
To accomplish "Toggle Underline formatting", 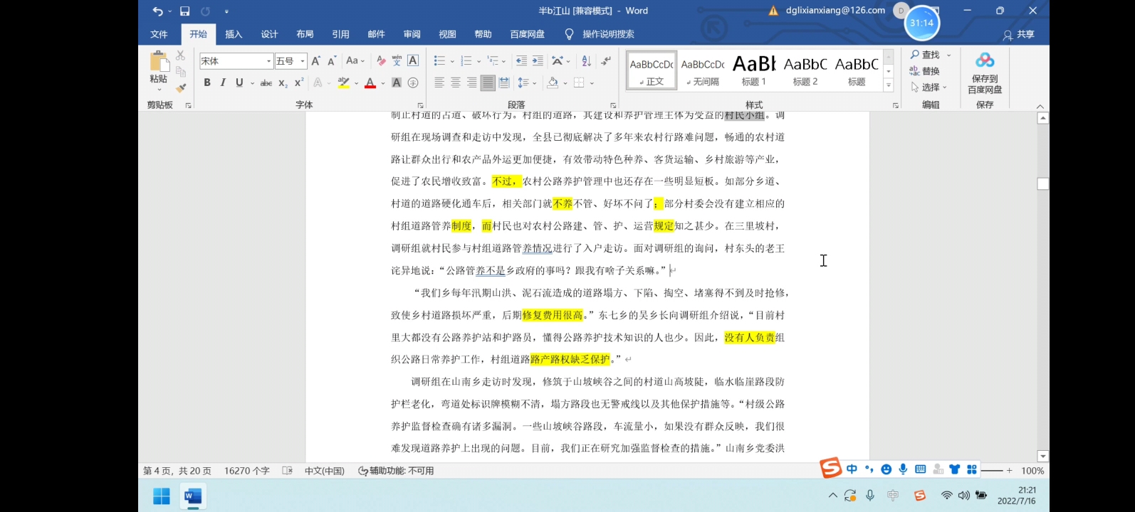I will [239, 83].
